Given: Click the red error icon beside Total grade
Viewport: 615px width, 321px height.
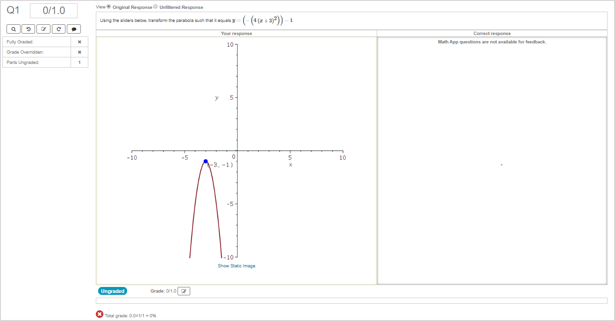Looking at the screenshot, I should pos(99,314).
